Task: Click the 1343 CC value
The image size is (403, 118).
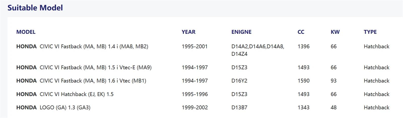Action: [x=303, y=107]
